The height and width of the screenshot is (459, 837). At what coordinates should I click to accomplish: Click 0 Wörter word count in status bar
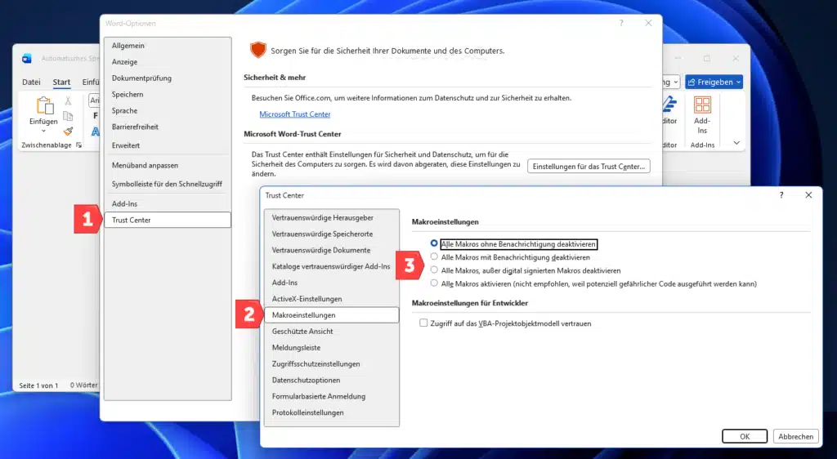tap(84, 385)
